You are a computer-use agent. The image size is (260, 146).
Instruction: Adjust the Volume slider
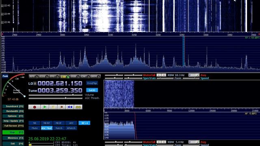pos(56,95)
